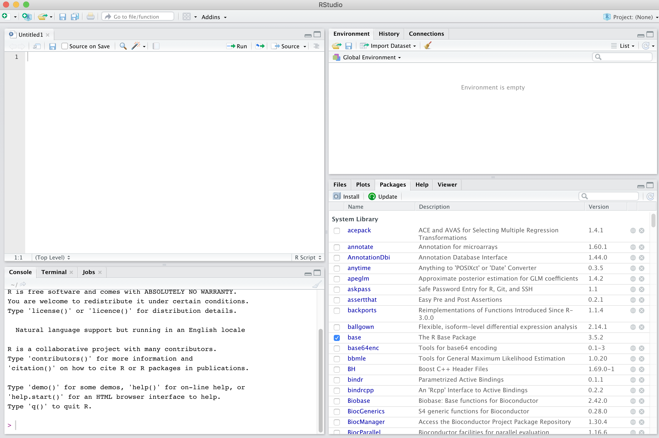Expand the Global Environment dropdown
The height and width of the screenshot is (438, 659).
tap(367, 57)
